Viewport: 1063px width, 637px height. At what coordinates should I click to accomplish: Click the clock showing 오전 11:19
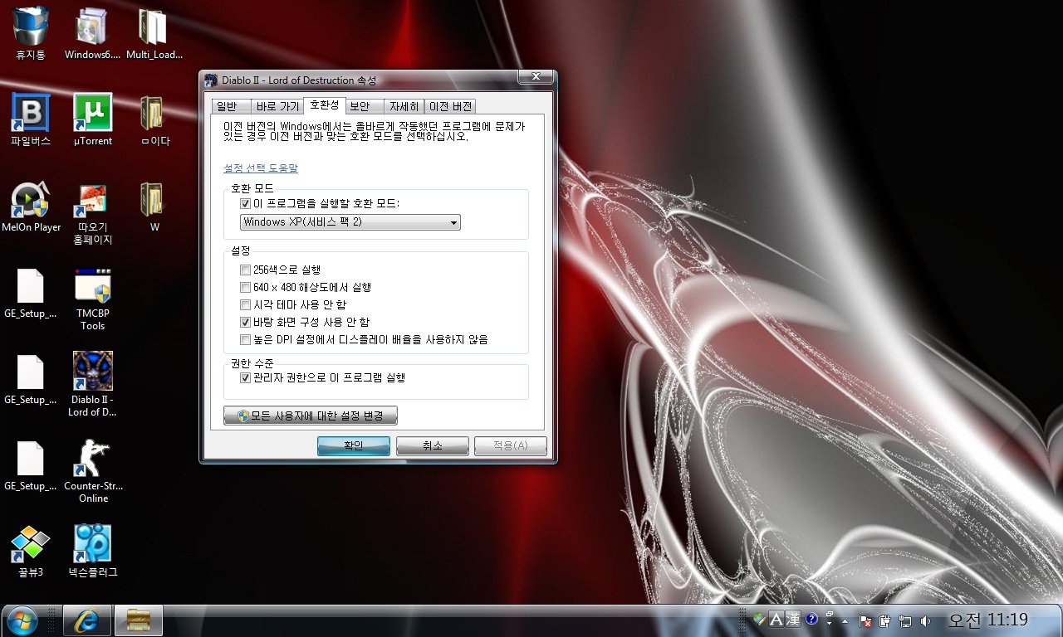pyautogui.click(x=988, y=620)
